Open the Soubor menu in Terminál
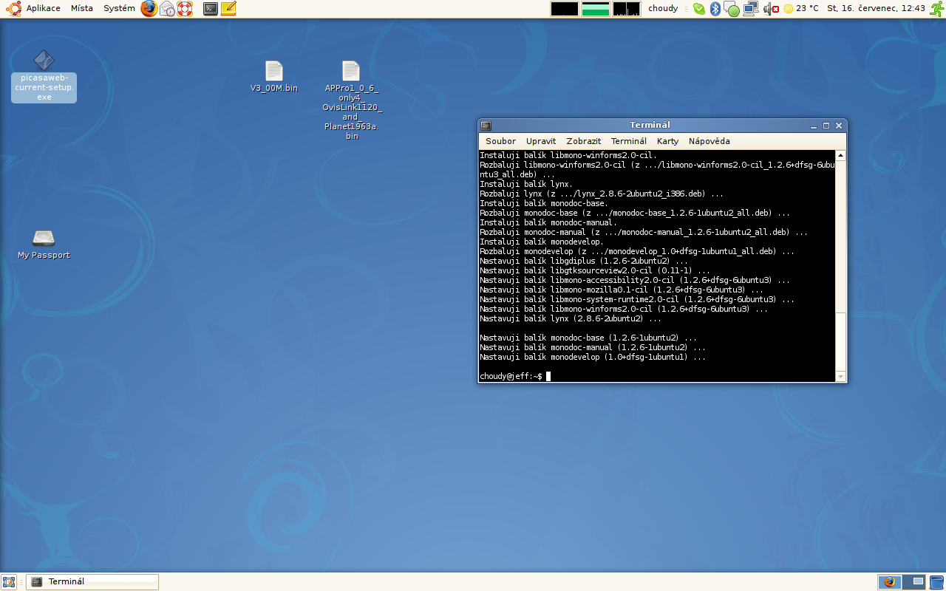Image resolution: width=946 pixels, height=591 pixels. 500,141
